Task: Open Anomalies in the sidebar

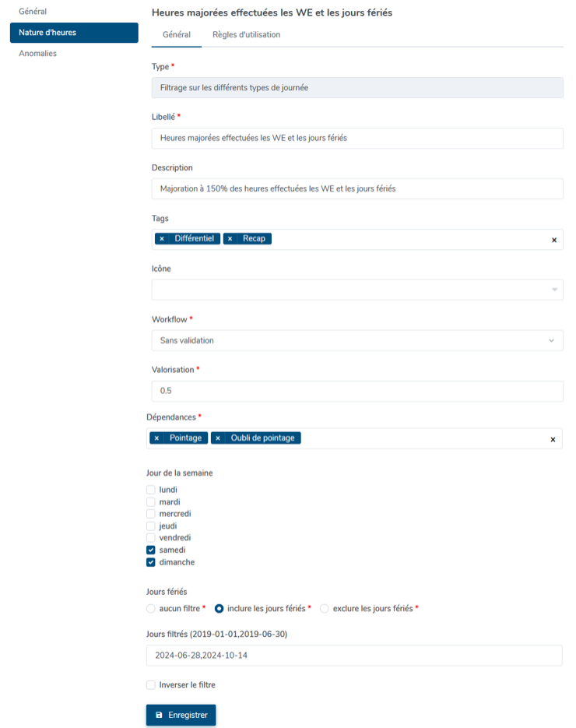Action: (37, 54)
